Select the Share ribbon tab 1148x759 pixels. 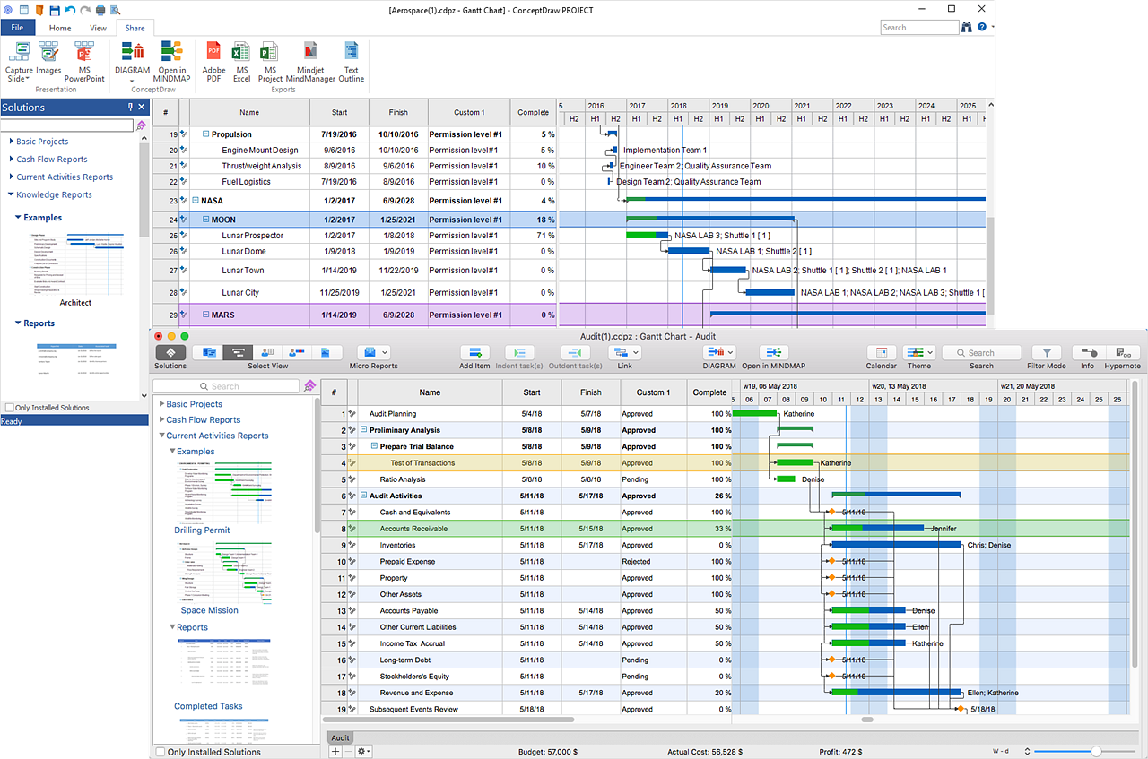click(x=135, y=28)
